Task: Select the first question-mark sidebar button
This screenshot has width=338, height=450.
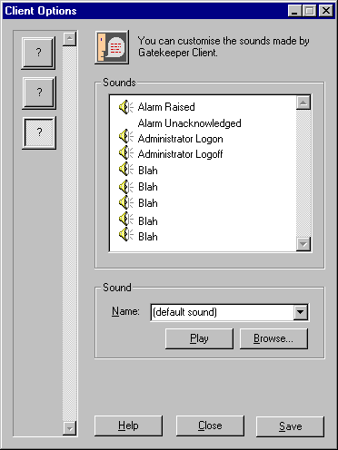Action: [x=38, y=53]
